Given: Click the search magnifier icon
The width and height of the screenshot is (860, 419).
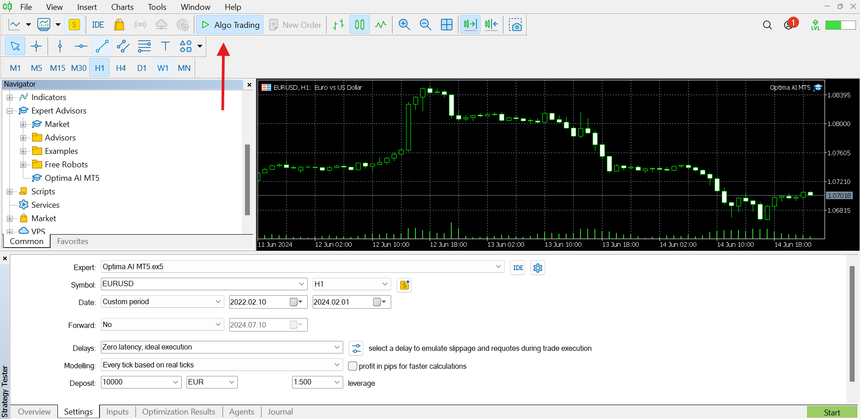Looking at the screenshot, I should 768,25.
